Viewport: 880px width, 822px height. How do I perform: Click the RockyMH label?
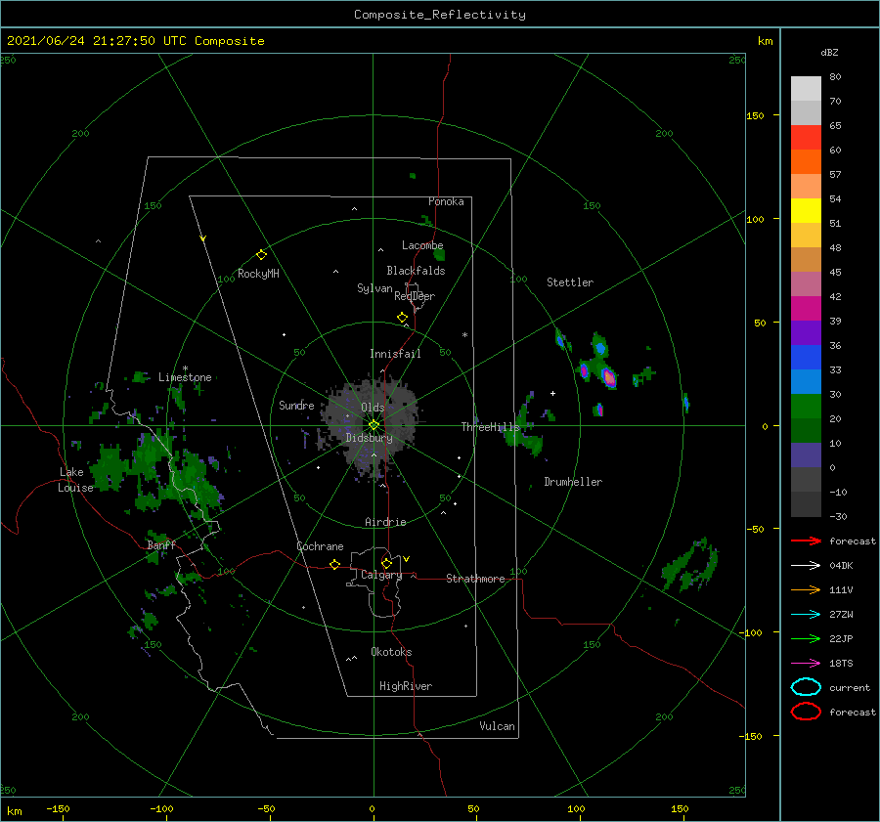pyautogui.click(x=258, y=274)
